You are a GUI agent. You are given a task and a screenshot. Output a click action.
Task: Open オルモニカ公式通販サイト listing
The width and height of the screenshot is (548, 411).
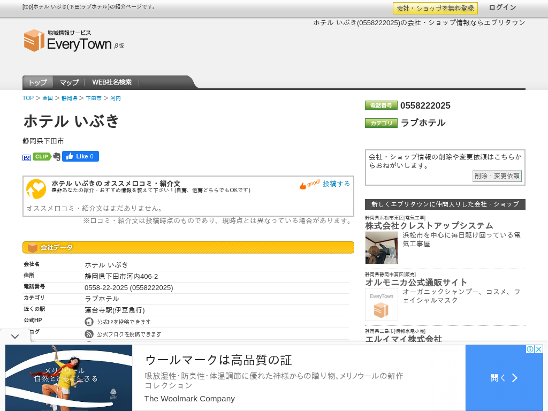point(416,283)
